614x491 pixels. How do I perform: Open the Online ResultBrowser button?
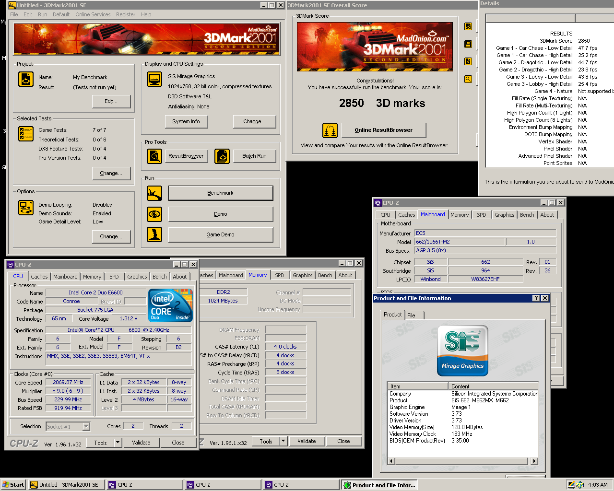pyautogui.click(x=384, y=130)
